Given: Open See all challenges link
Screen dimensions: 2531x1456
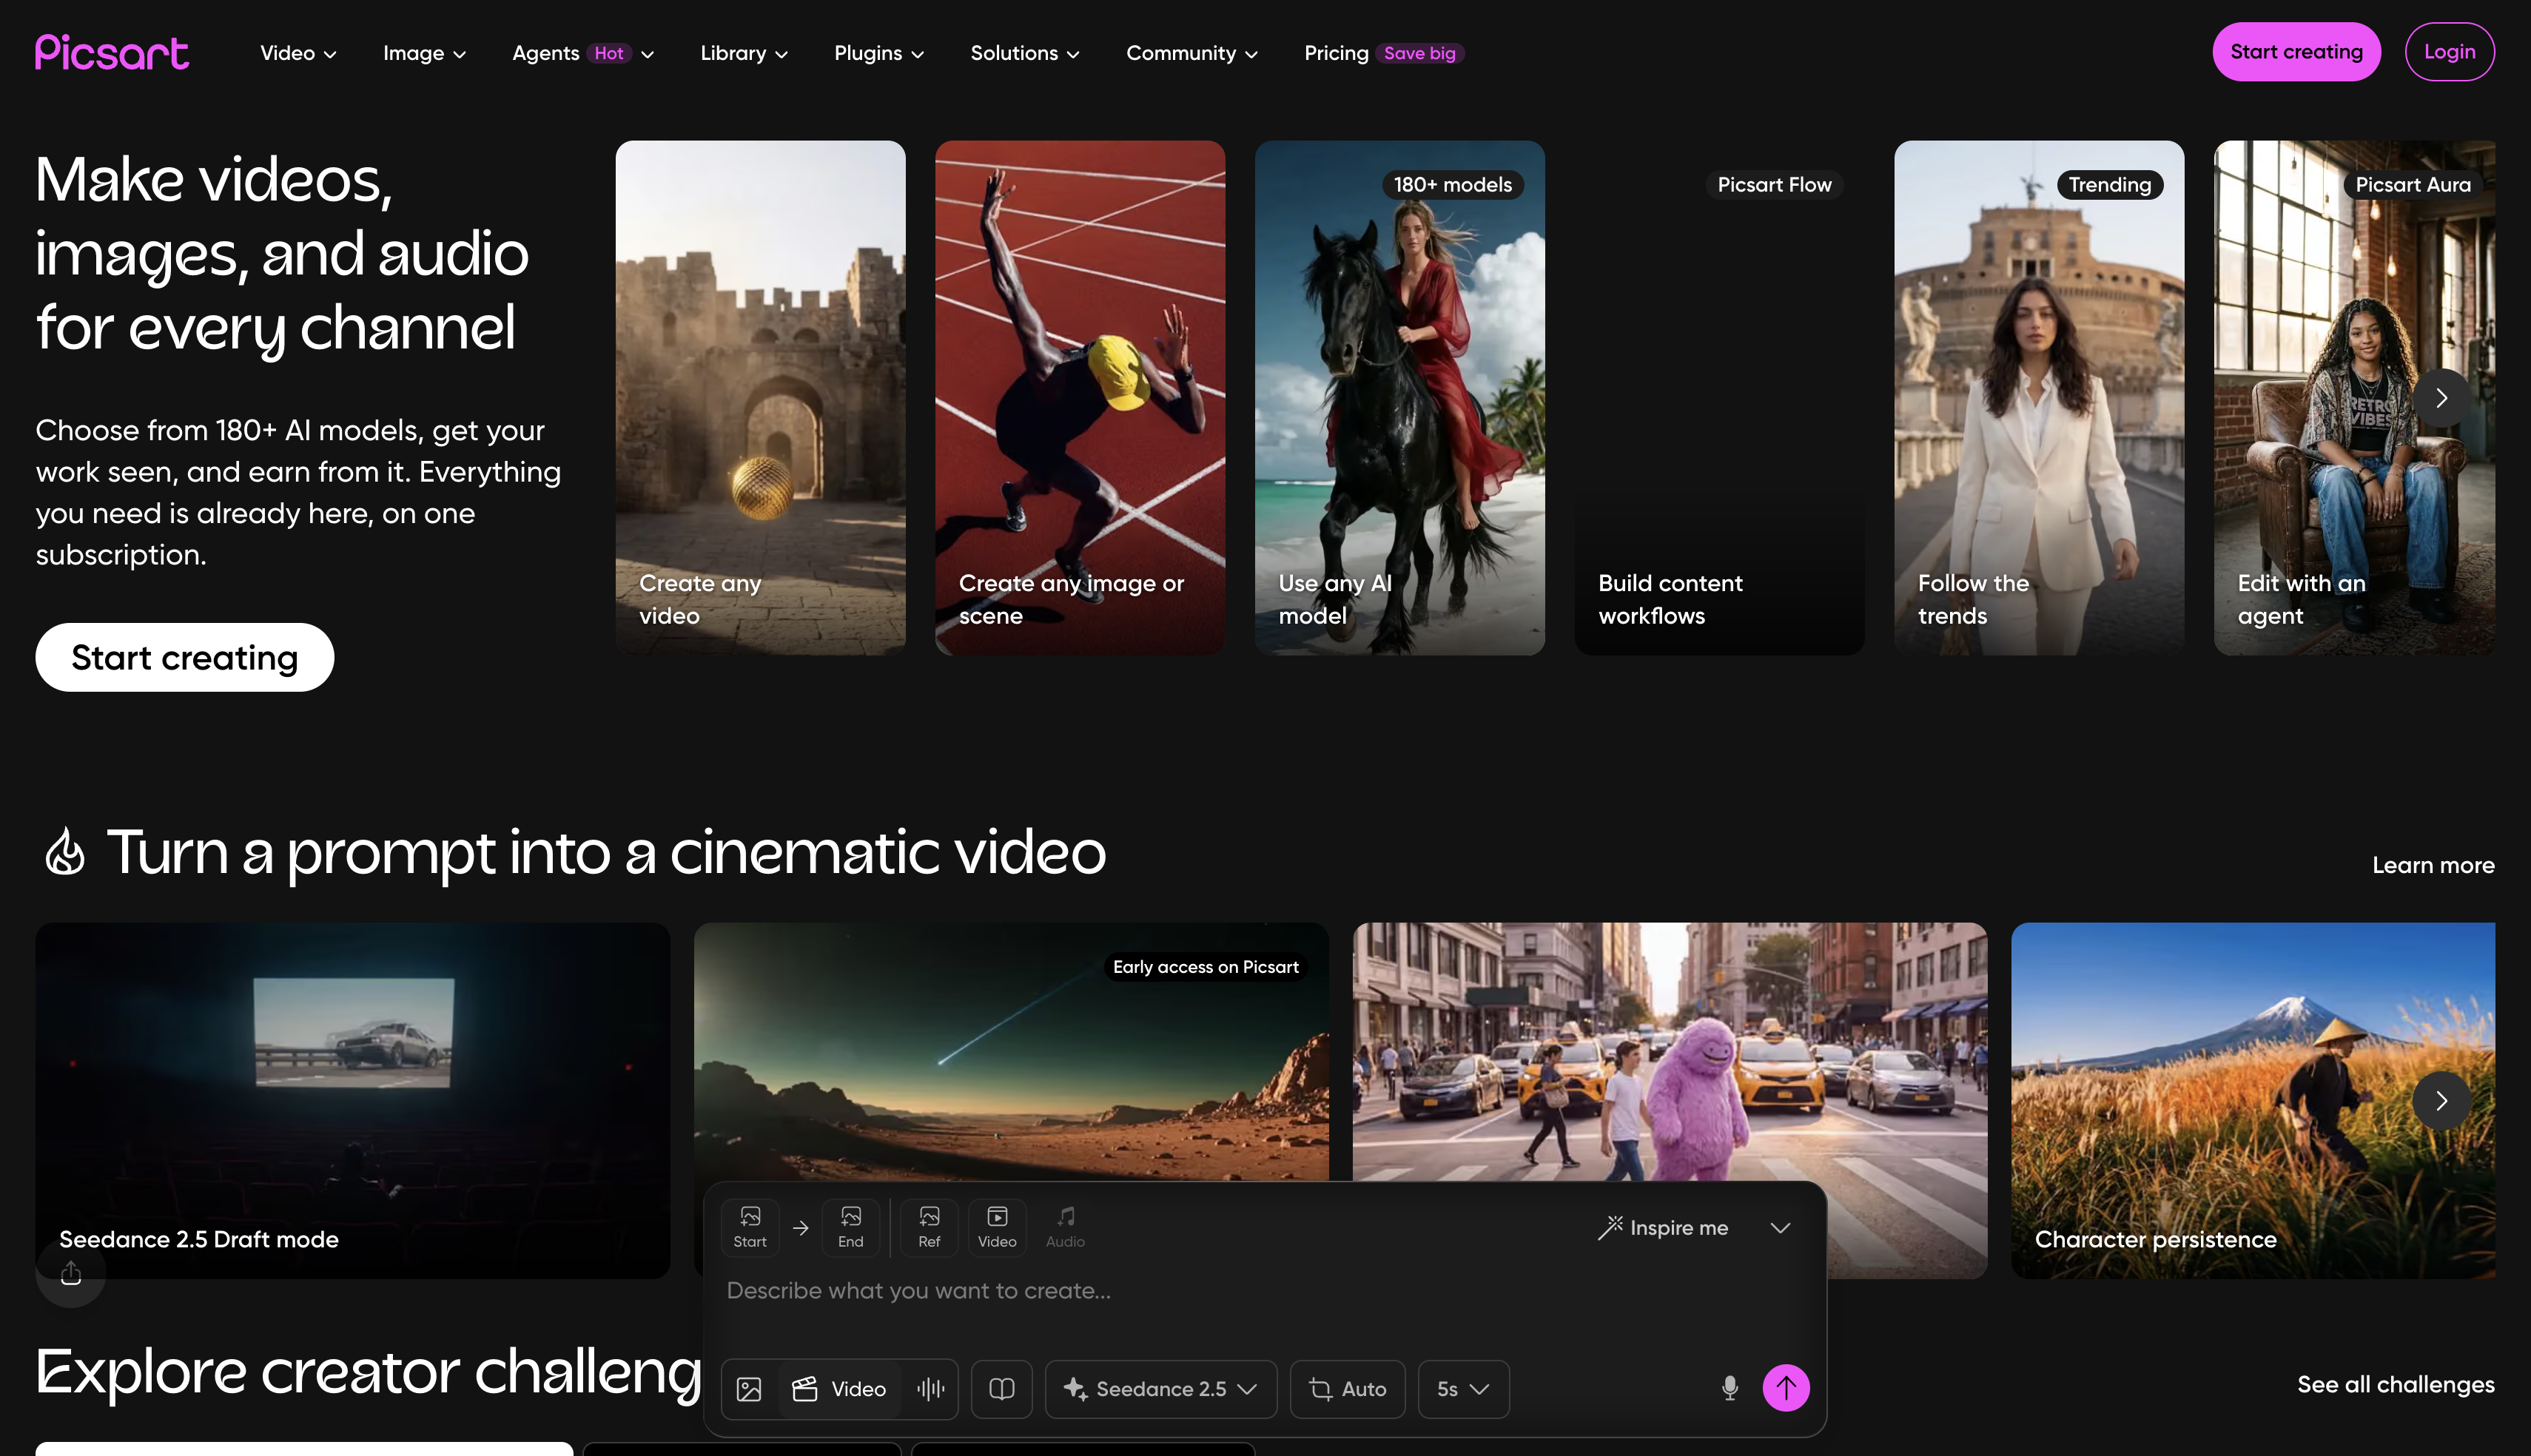Looking at the screenshot, I should [x=2395, y=1384].
